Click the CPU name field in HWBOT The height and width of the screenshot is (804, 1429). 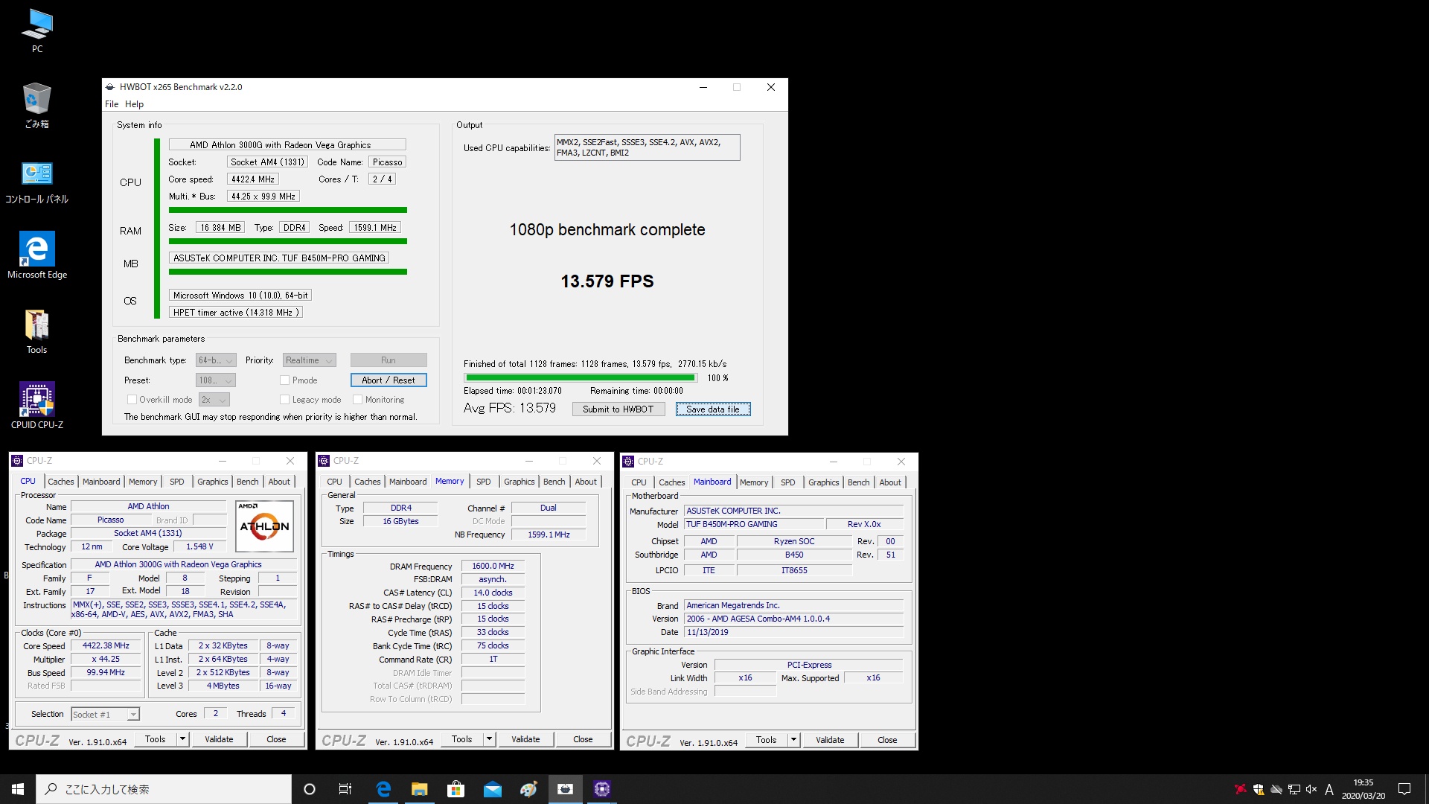(x=287, y=145)
